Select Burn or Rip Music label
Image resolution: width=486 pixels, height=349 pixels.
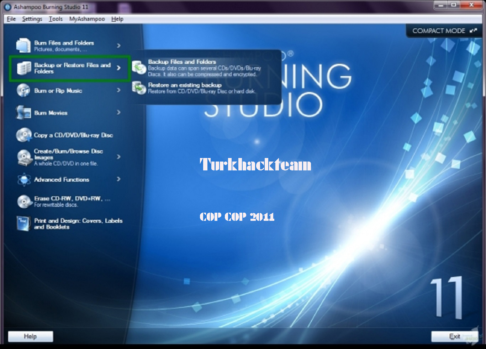click(x=58, y=91)
